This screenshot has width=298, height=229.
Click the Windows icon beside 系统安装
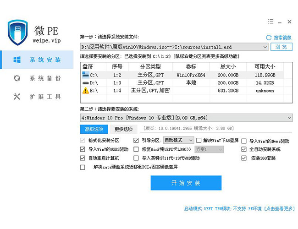17,60
